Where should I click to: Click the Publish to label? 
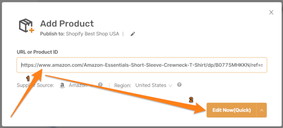52,34
